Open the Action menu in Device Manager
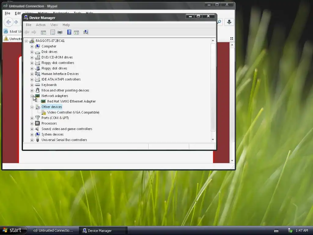The width and height of the screenshot is (313, 235). [41, 25]
